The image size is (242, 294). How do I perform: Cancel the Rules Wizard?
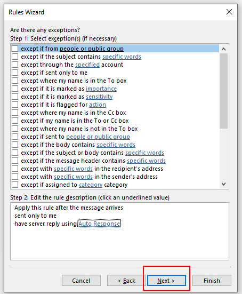click(81, 281)
